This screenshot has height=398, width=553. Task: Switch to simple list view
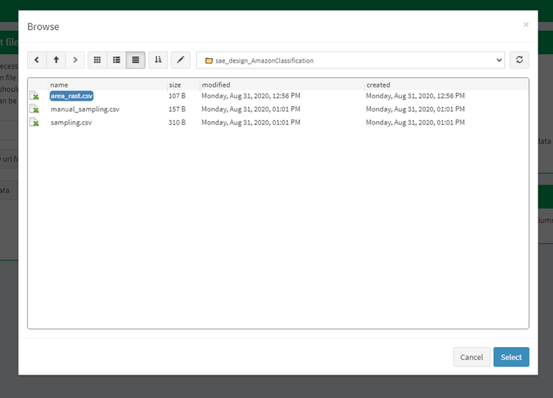click(x=117, y=60)
